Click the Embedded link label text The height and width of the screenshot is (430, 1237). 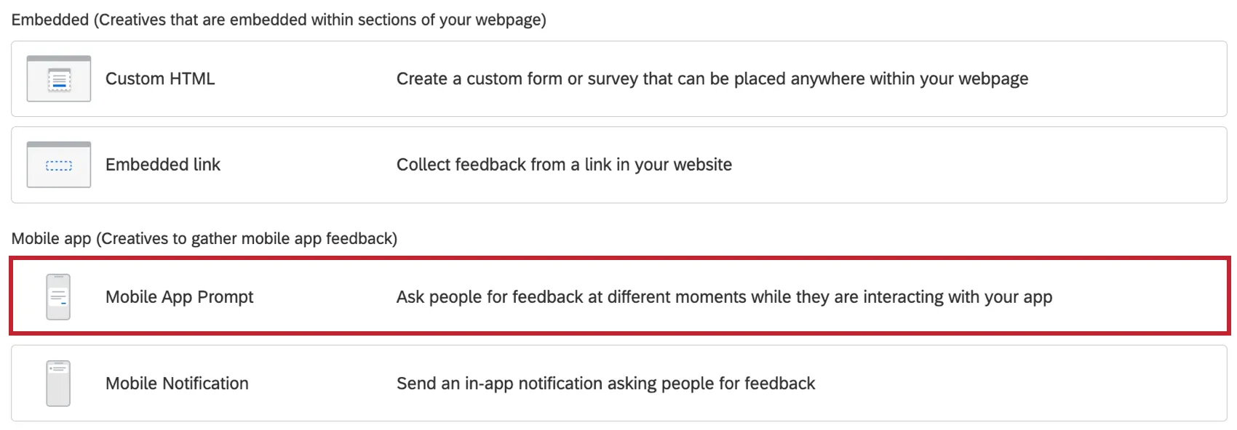162,164
